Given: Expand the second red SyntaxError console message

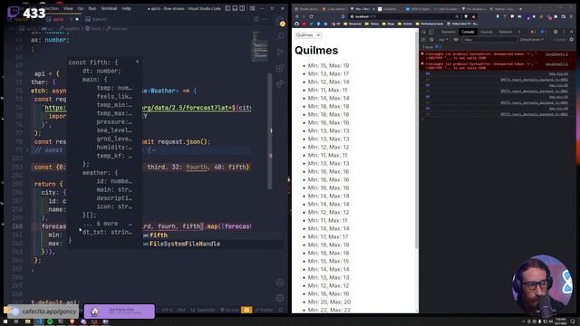Looking at the screenshot, I should pos(427,64).
